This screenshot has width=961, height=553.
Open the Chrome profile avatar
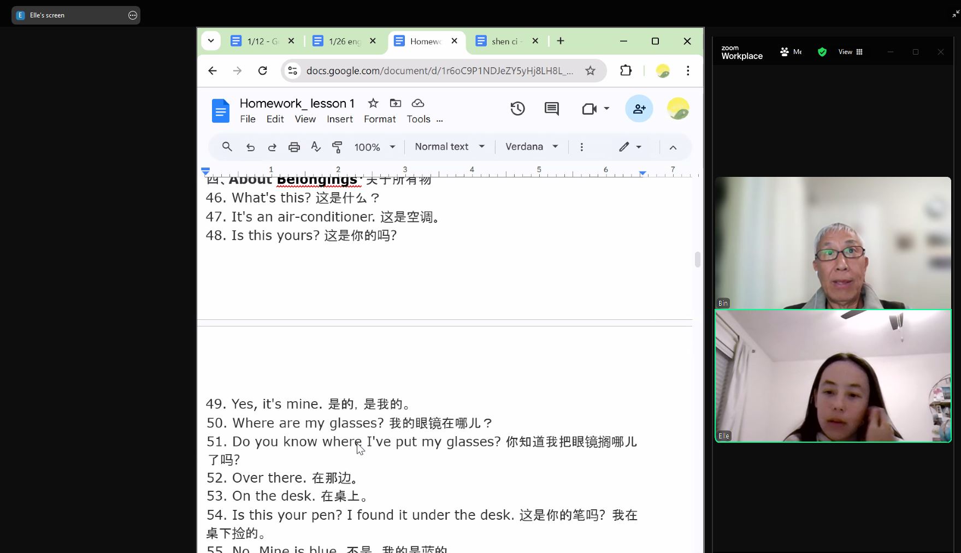click(663, 70)
